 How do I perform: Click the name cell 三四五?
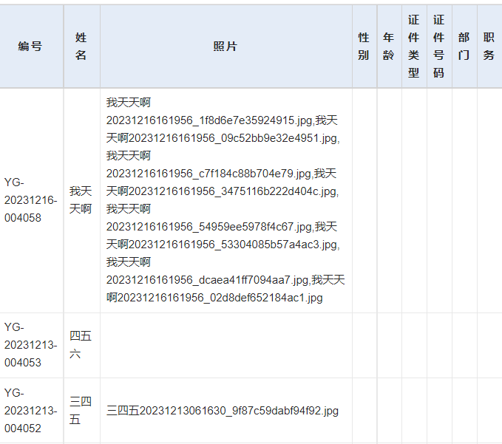(81, 411)
